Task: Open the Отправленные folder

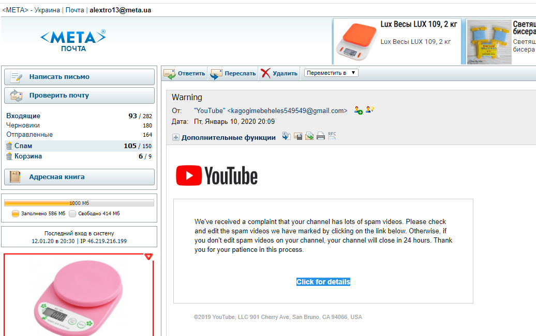Action: (x=29, y=134)
